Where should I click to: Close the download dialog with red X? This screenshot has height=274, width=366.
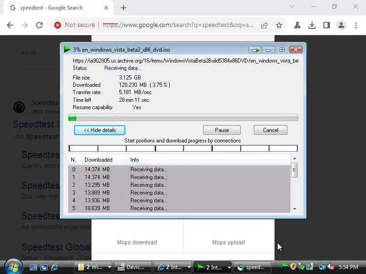[x=296, y=50]
